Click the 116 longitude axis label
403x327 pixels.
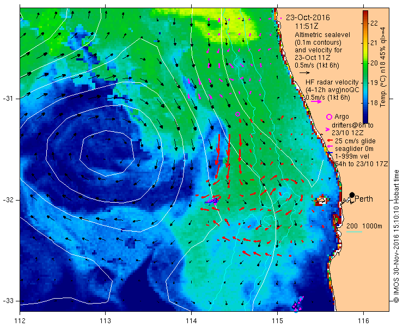pos(363,320)
